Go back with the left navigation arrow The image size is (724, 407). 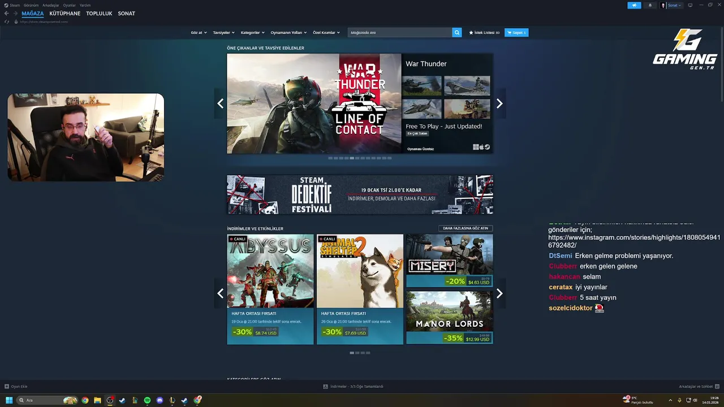click(7, 13)
